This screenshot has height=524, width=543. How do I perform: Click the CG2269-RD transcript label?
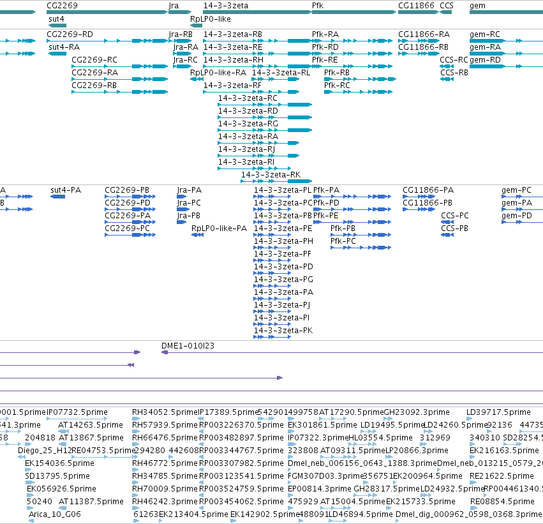70,34
